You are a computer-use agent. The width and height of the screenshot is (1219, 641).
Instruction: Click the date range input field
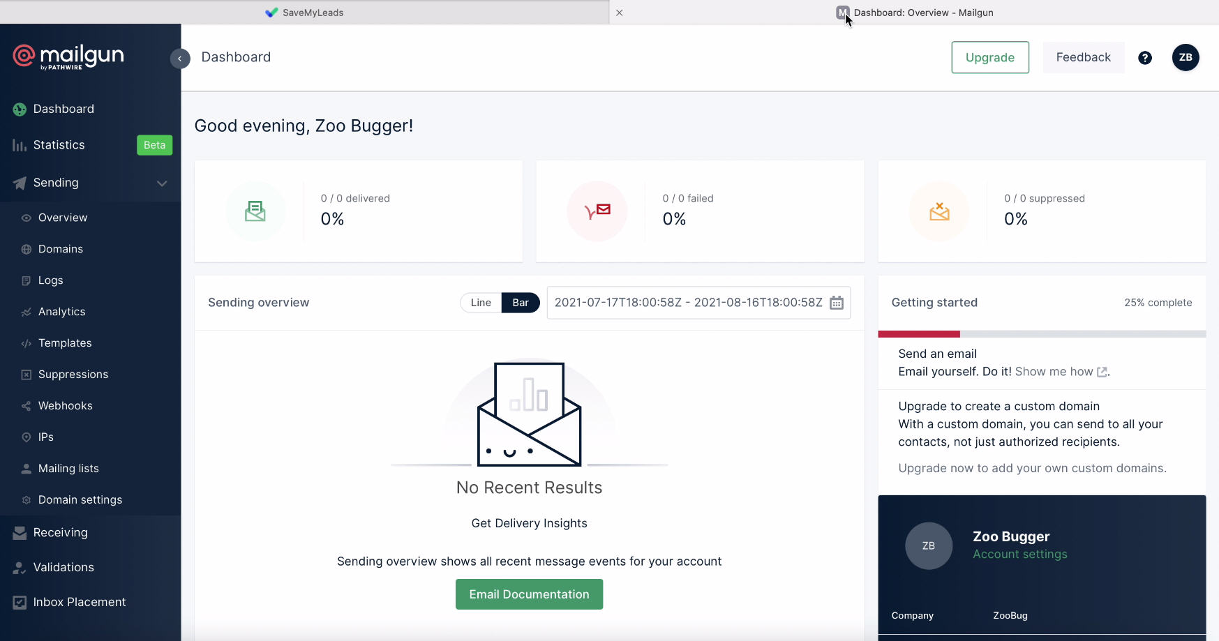click(x=698, y=303)
